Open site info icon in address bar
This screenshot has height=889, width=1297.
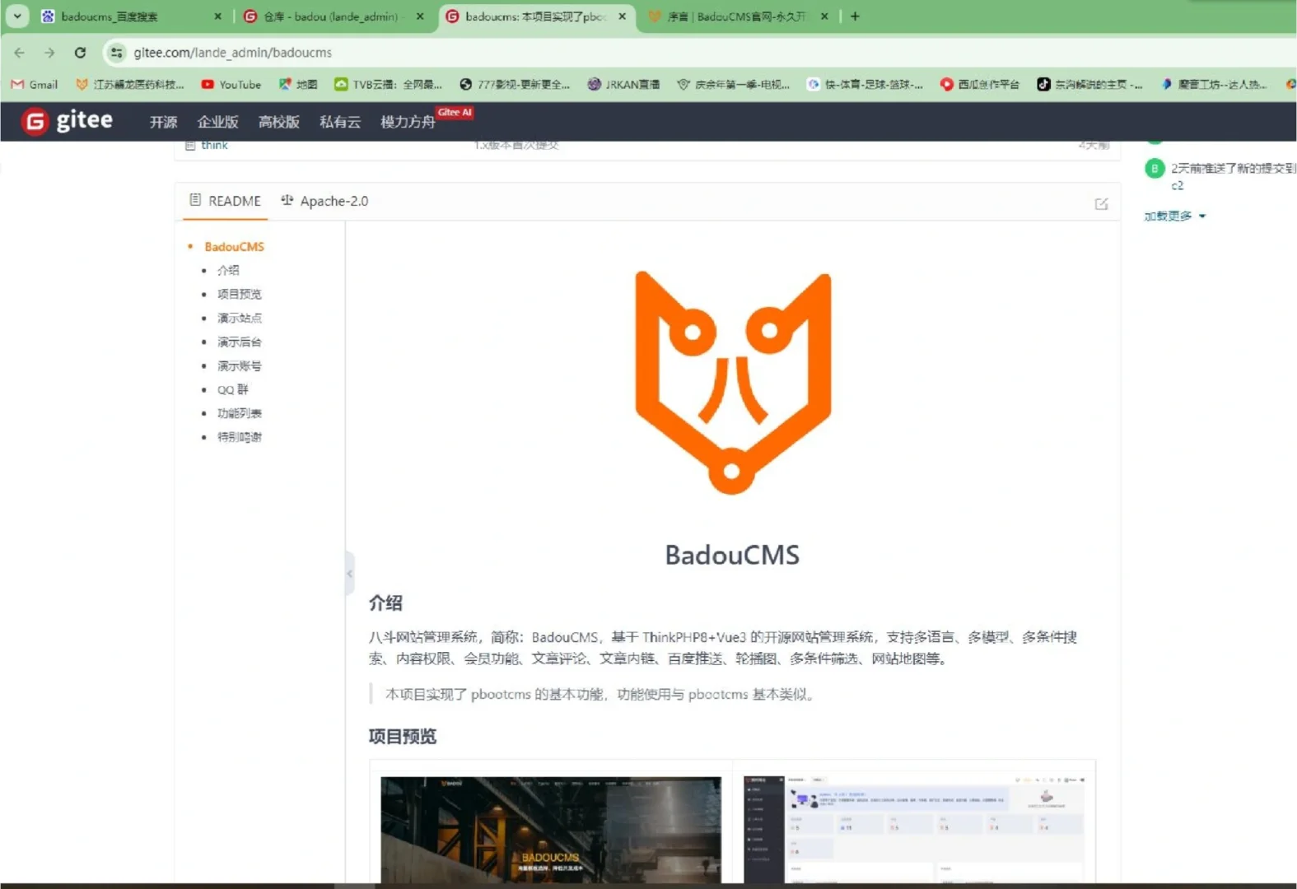pyautogui.click(x=117, y=53)
